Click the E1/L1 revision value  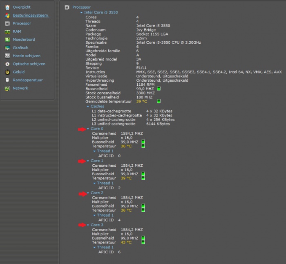(141, 68)
